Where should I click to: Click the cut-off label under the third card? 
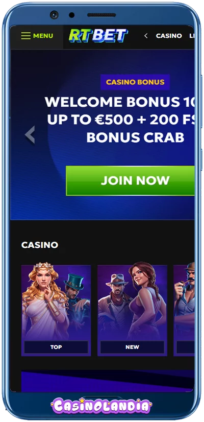coord(186,347)
